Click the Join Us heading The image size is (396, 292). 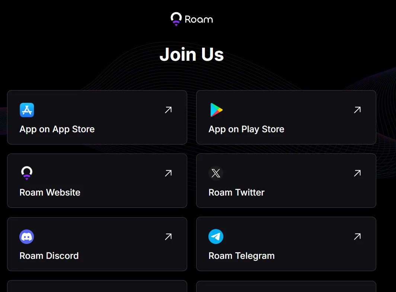(192, 54)
